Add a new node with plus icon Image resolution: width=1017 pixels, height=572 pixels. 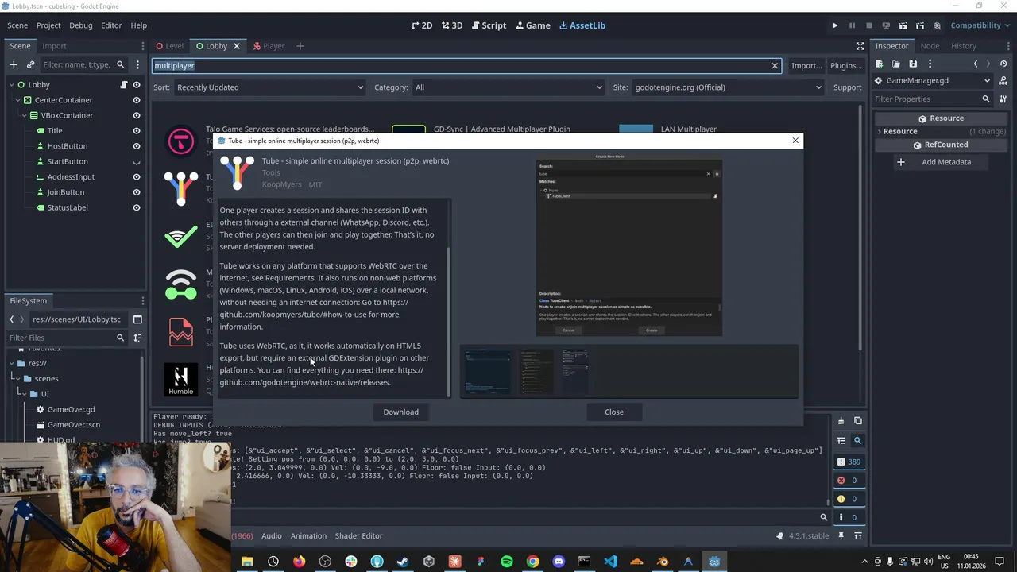pos(14,64)
